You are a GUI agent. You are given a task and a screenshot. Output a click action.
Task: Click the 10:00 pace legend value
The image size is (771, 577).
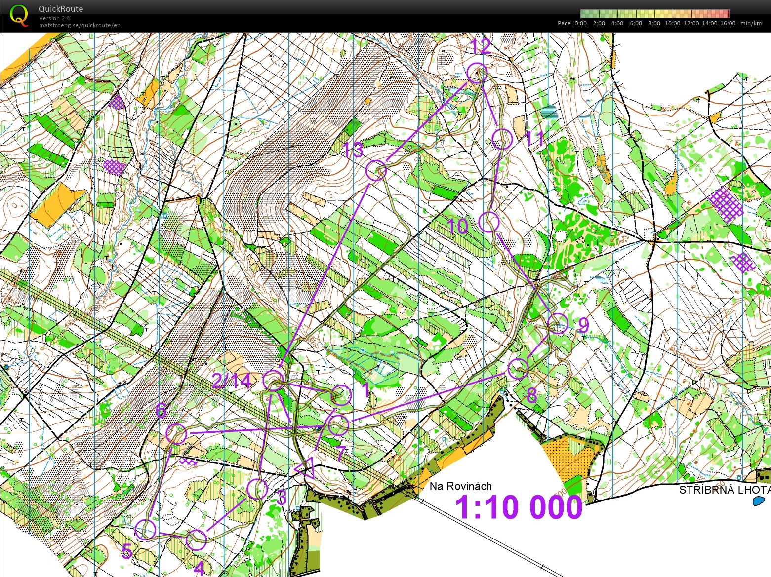click(x=672, y=23)
